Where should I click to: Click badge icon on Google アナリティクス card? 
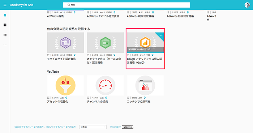[x=153, y=55]
